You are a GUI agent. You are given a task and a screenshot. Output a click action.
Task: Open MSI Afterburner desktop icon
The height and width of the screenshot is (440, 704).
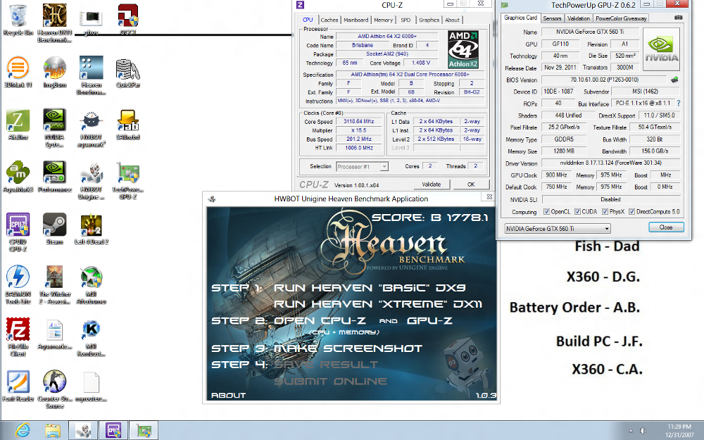tap(92, 284)
